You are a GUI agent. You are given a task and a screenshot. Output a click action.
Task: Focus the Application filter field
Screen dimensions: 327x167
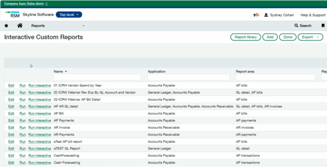point(188,77)
